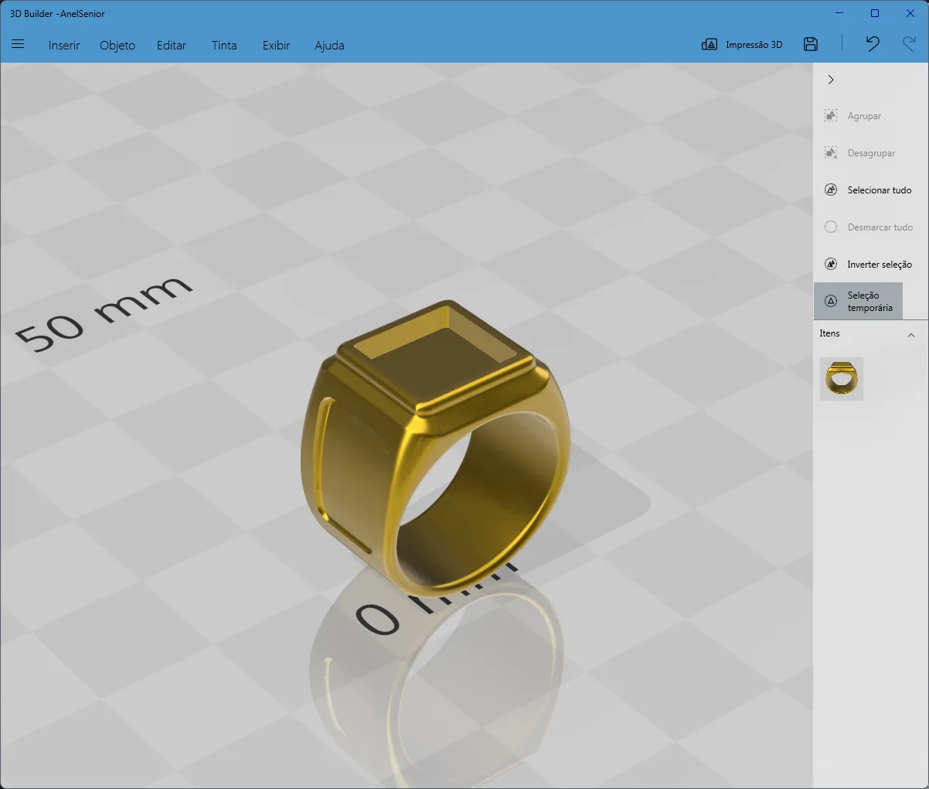Click the Agrupar icon
The height and width of the screenshot is (789, 929).
point(831,115)
